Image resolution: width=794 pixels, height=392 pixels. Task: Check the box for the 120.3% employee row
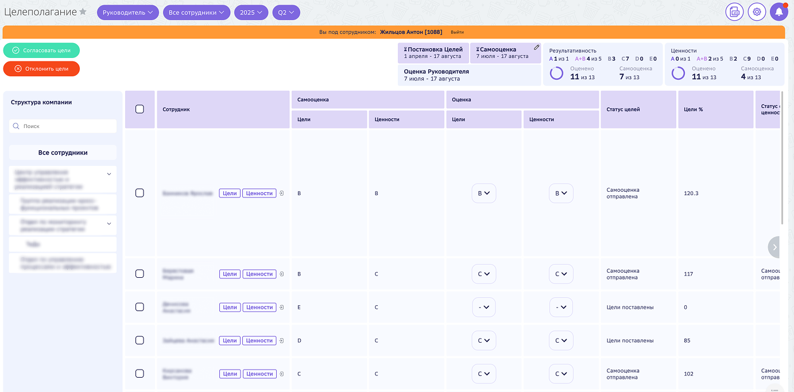[140, 193]
